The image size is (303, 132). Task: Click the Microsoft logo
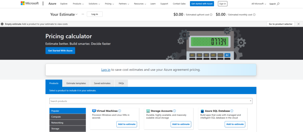point(30,3)
